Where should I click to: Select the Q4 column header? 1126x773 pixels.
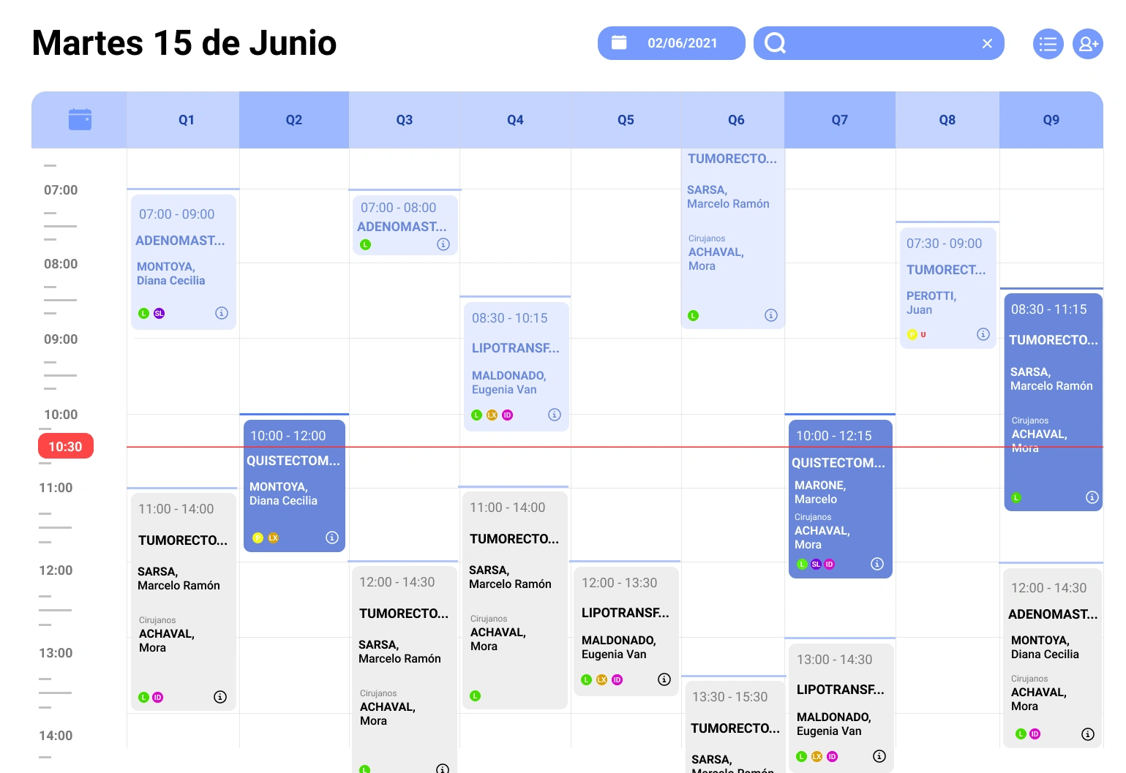point(515,120)
